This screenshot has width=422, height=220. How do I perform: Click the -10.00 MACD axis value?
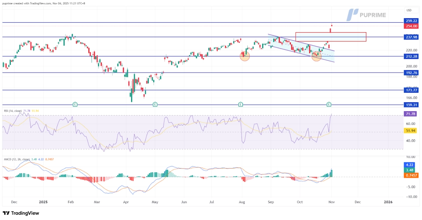(412, 197)
